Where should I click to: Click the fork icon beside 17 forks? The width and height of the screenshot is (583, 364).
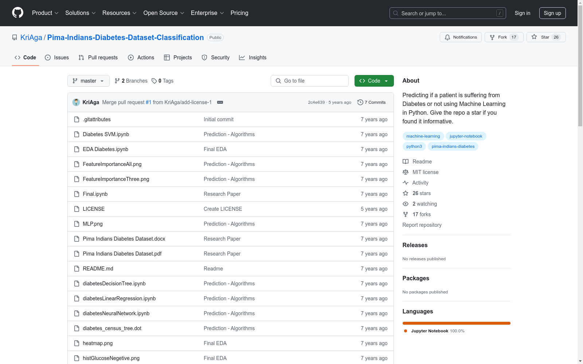point(406,214)
